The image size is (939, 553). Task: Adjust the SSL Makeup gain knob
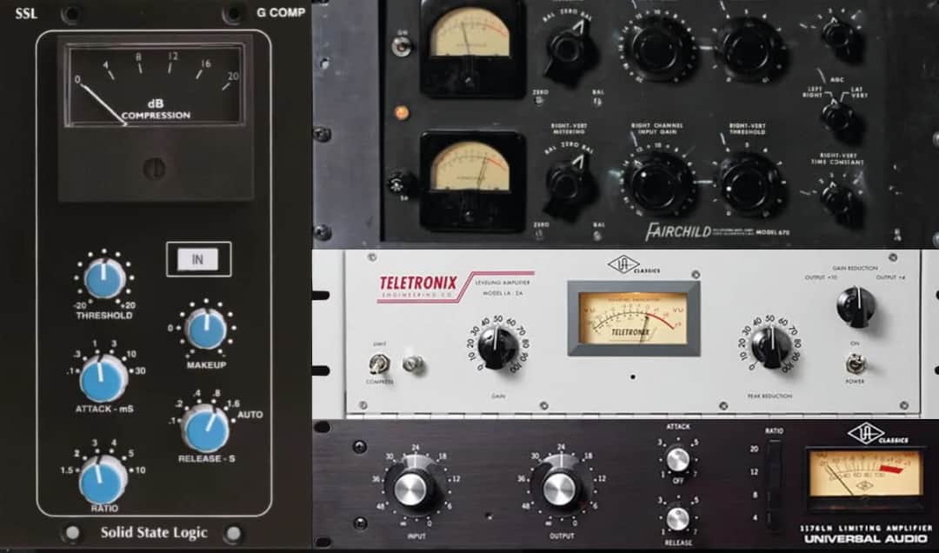[206, 330]
